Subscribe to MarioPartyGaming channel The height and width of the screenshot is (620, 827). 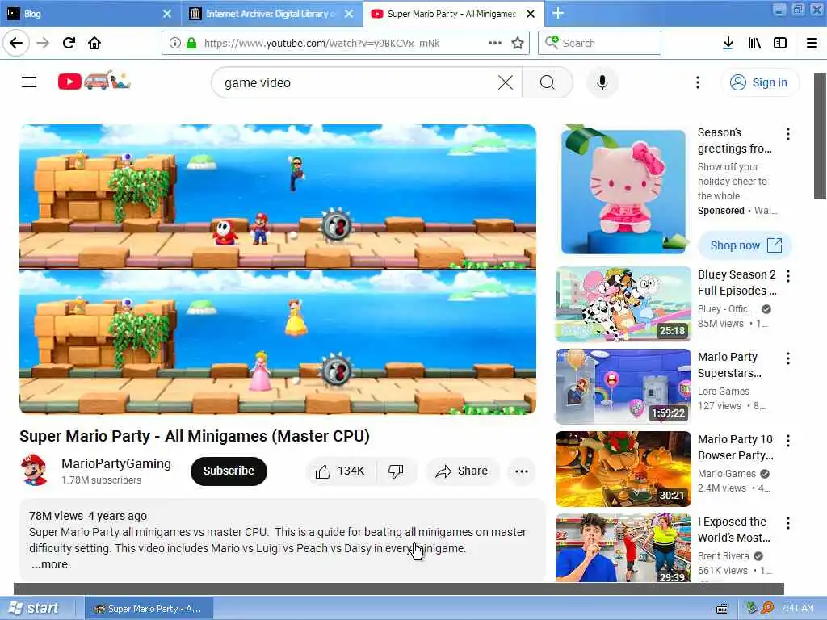click(x=229, y=471)
